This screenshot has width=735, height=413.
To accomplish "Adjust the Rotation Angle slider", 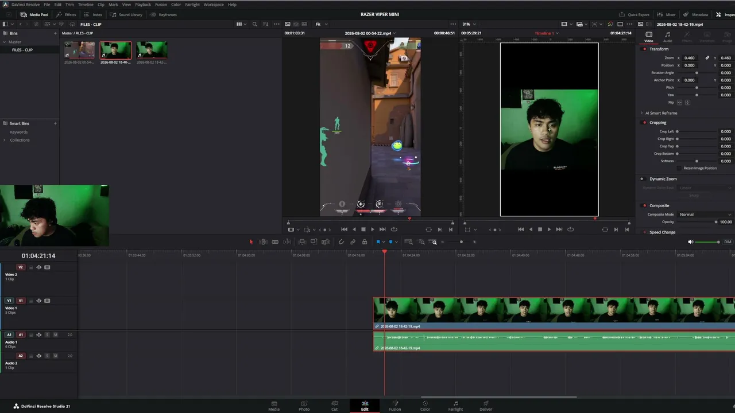I will [x=697, y=73].
